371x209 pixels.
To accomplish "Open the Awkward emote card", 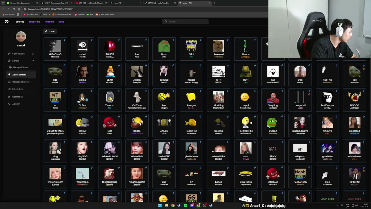I will pyautogui.click(x=219, y=49).
